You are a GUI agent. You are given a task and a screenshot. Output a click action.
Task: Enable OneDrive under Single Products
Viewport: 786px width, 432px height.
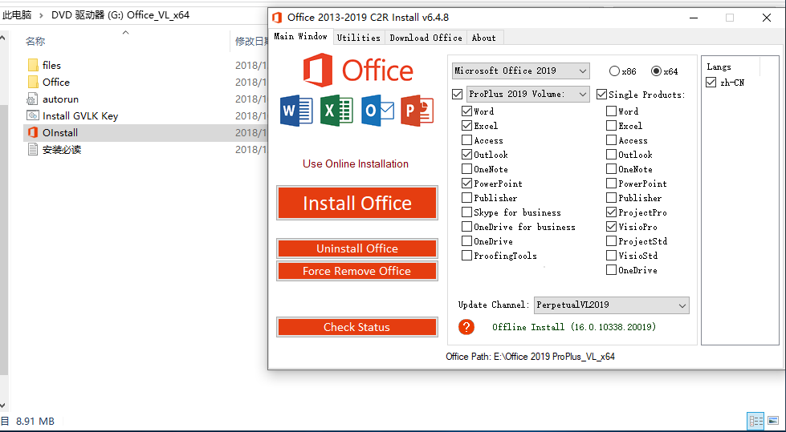point(611,270)
